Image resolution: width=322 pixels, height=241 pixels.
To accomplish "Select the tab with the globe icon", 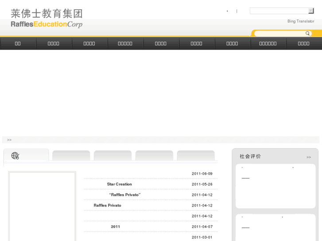I will (x=26, y=155).
